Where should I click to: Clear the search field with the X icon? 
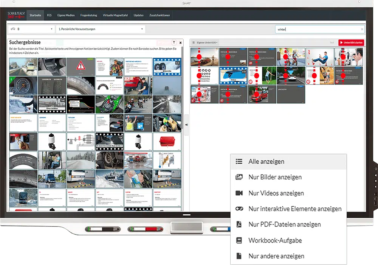pyautogui.click(x=362, y=29)
